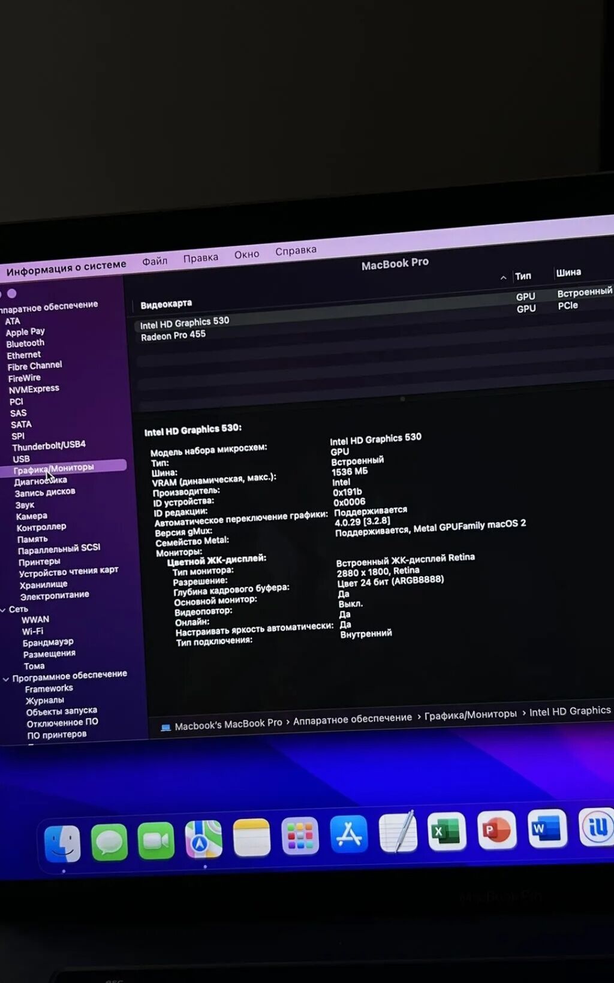
Task: Select PCI in sidebar
Action: [x=16, y=402]
